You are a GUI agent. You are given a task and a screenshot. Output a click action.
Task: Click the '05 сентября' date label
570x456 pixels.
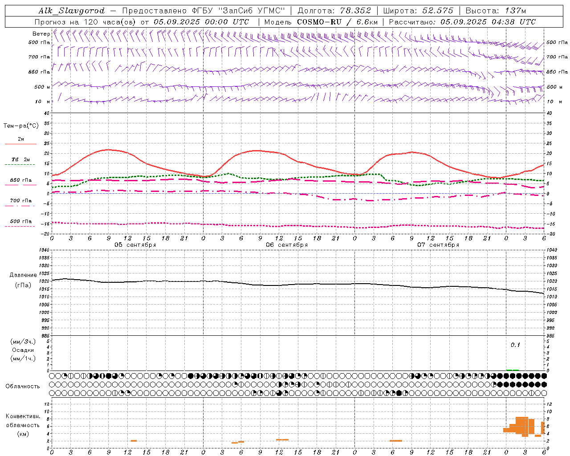[135, 244]
